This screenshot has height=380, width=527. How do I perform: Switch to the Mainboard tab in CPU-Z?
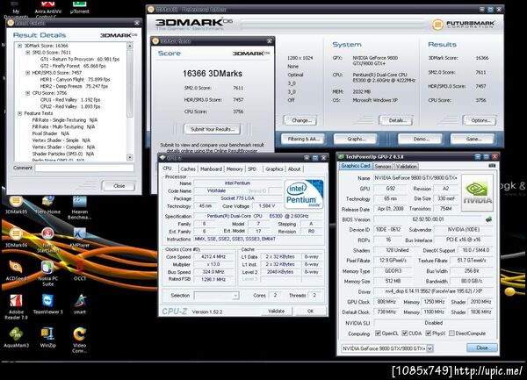click(211, 168)
